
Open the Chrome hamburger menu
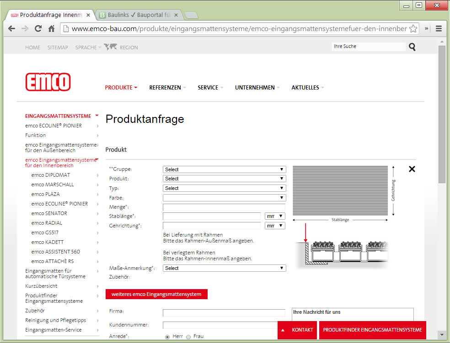(439, 29)
